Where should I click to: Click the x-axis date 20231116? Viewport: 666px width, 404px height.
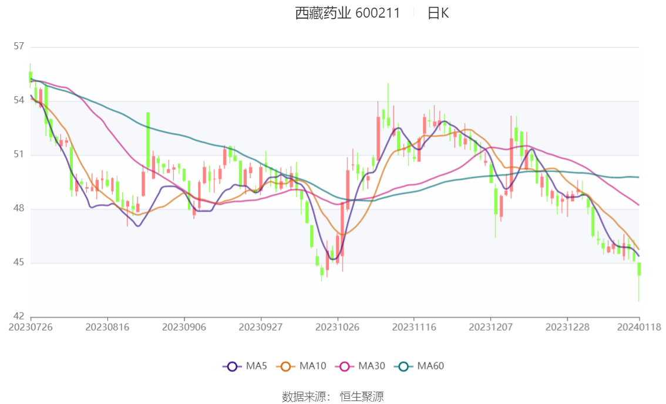pyautogui.click(x=414, y=327)
